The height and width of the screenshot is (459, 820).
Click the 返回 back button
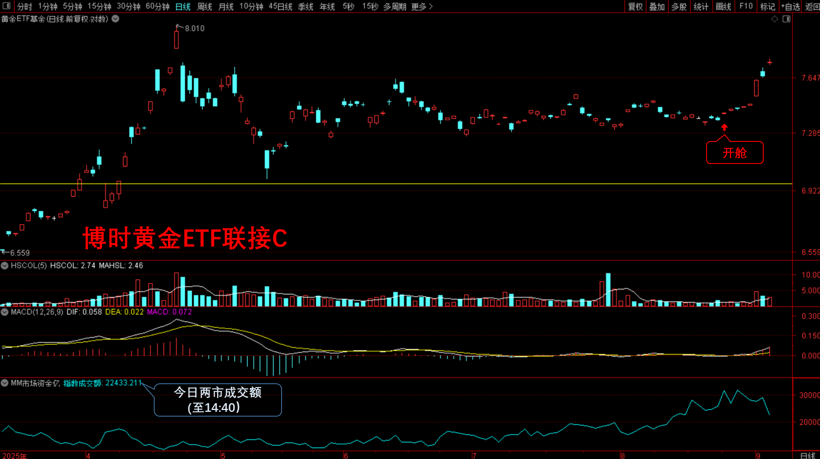coord(812,6)
